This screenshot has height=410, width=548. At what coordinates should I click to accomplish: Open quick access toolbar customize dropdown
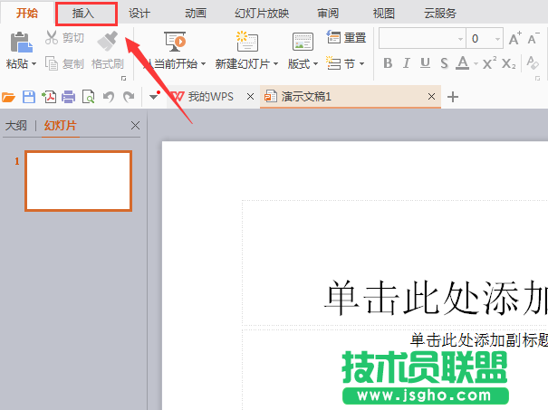pos(154,96)
